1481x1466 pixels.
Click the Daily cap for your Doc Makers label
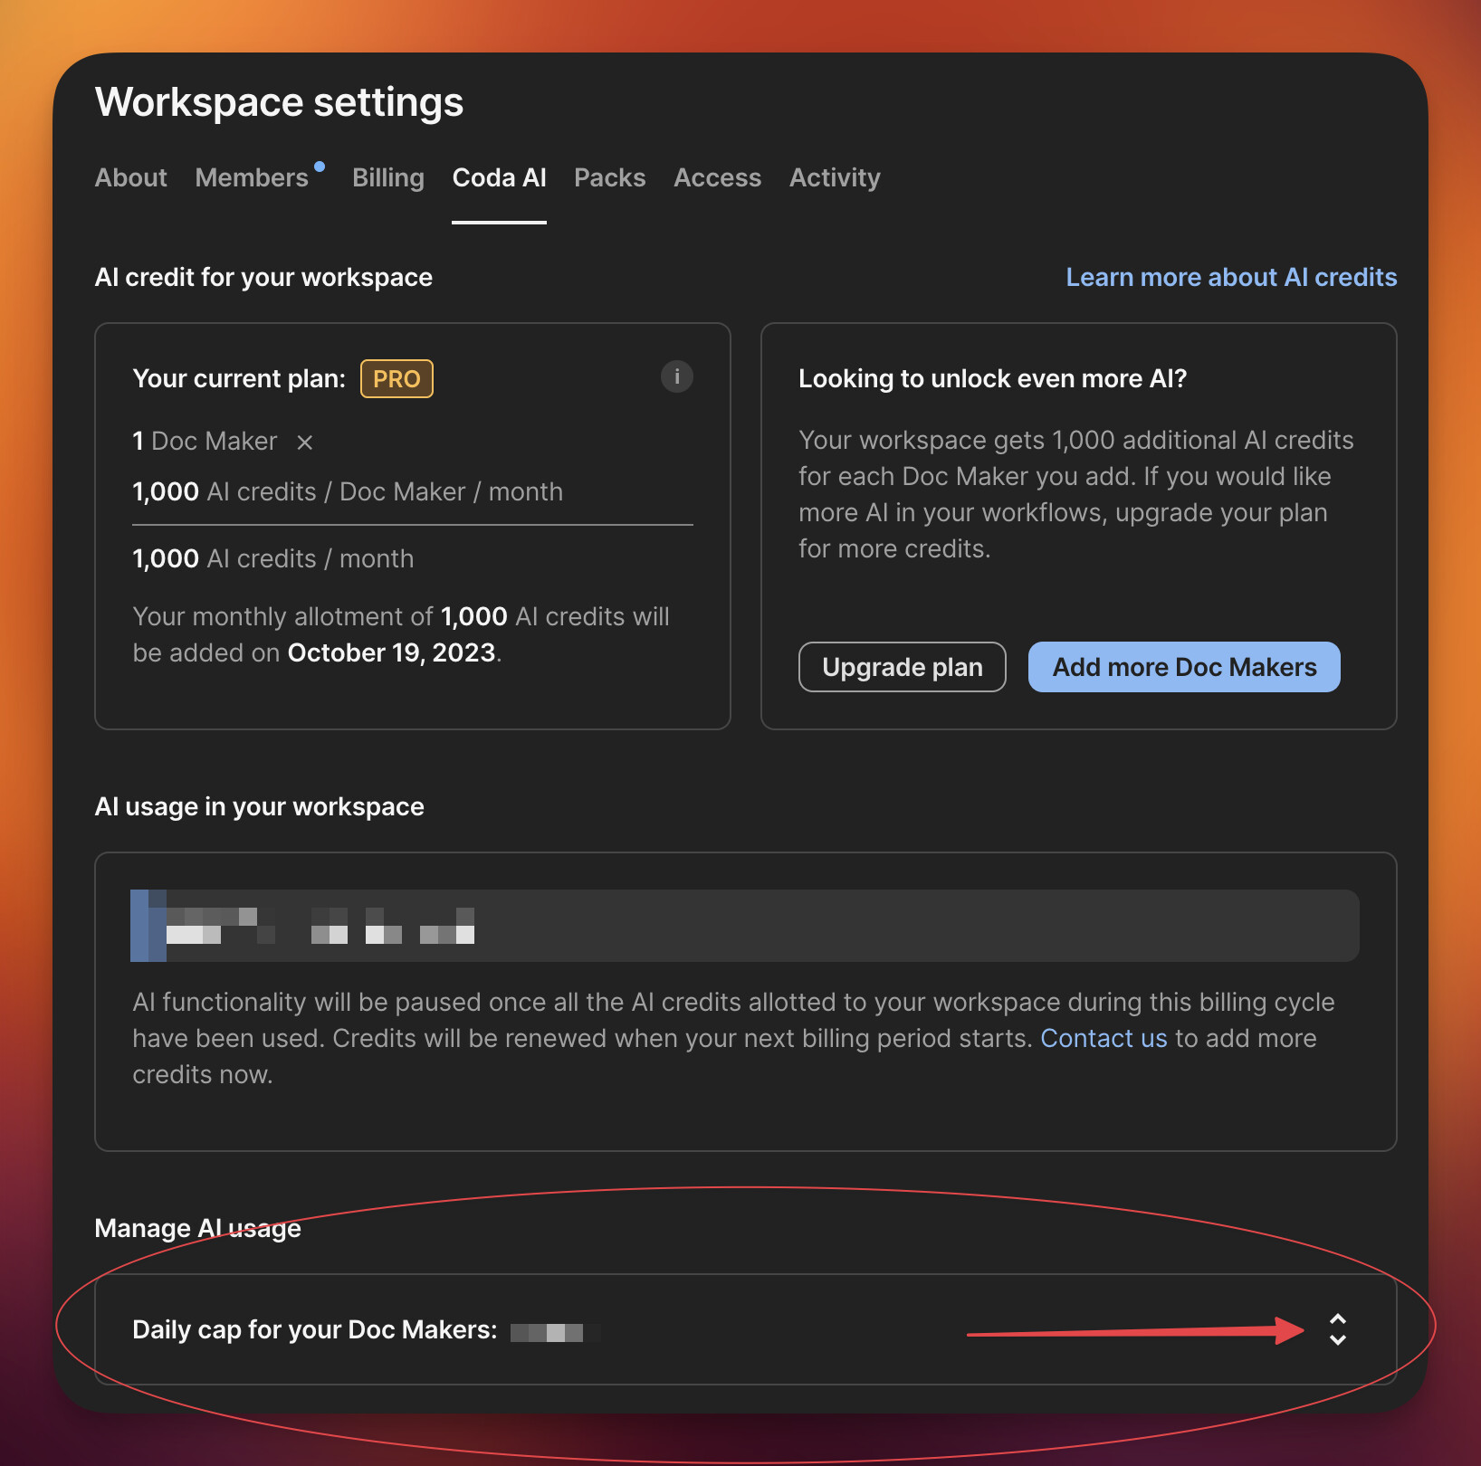pyautogui.click(x=315, y=1329)
